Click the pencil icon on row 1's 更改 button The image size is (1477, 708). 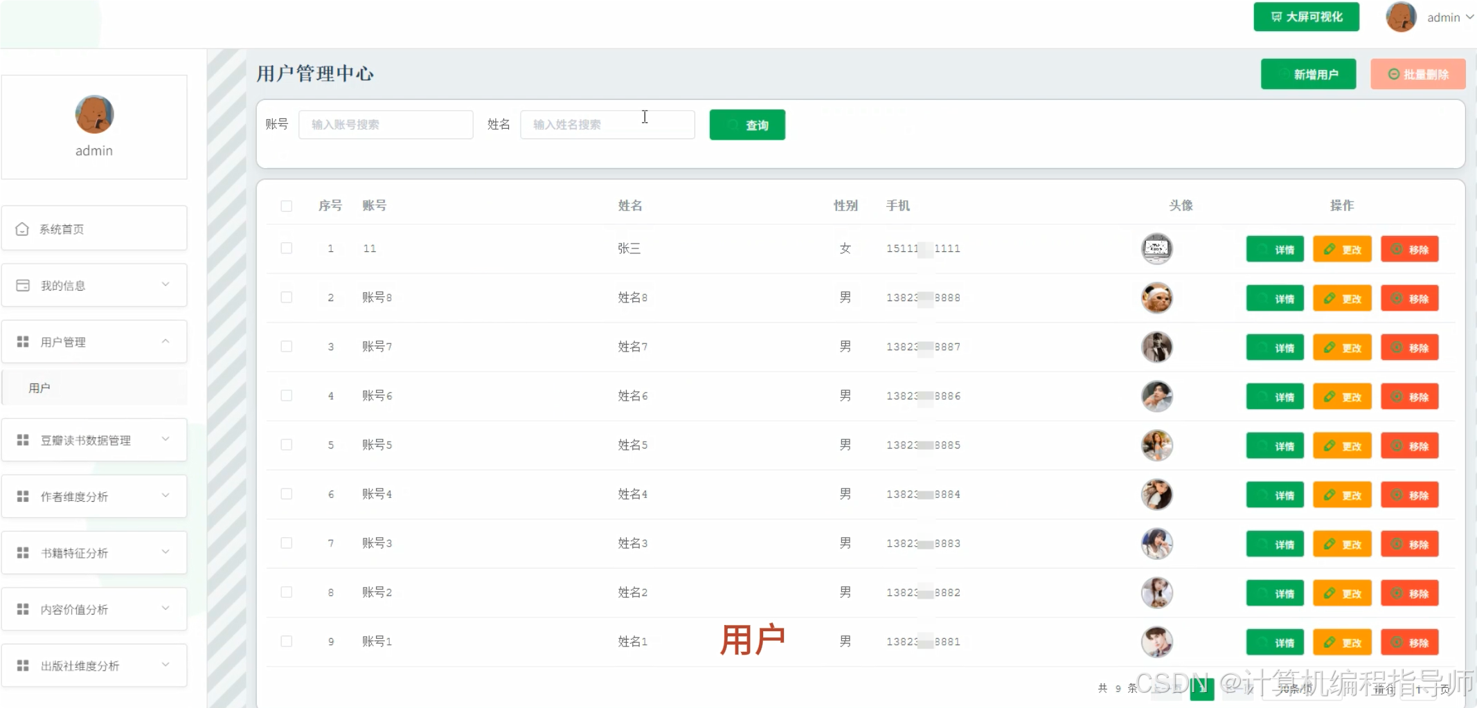click(1330, 249)
